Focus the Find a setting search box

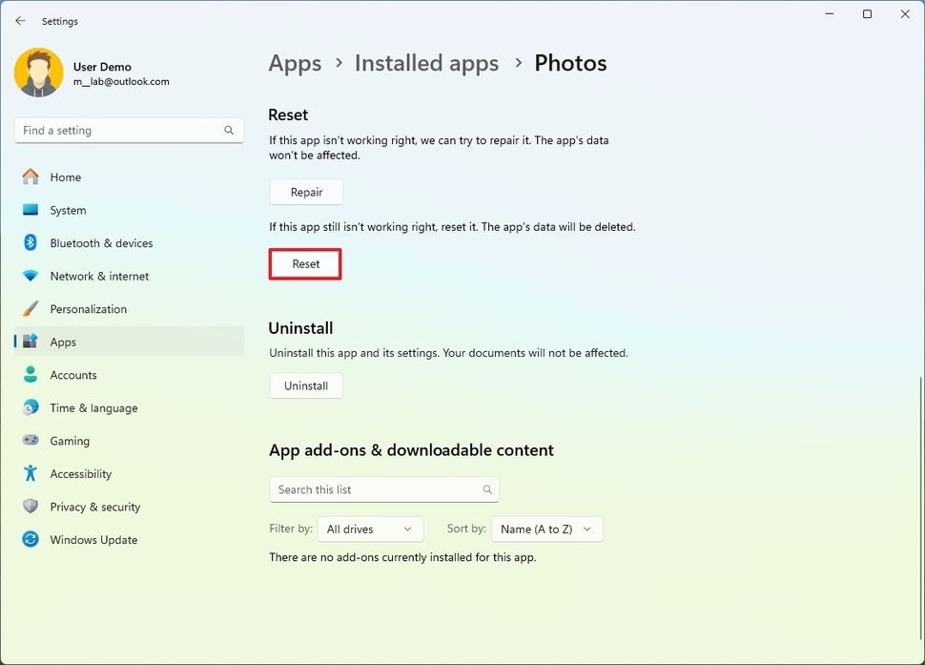pyautogui.click(x=129, y=131)
